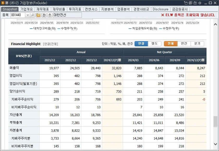Viewport: 219px width, 151px height.
Task: Click the IFRS(연결) header cell
Action: pos(24,56)
